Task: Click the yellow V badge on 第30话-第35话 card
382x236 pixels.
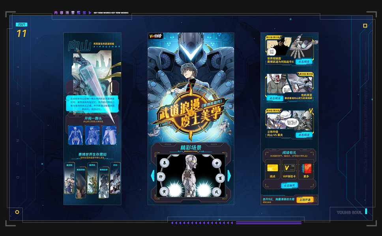Action: point(310,111)
